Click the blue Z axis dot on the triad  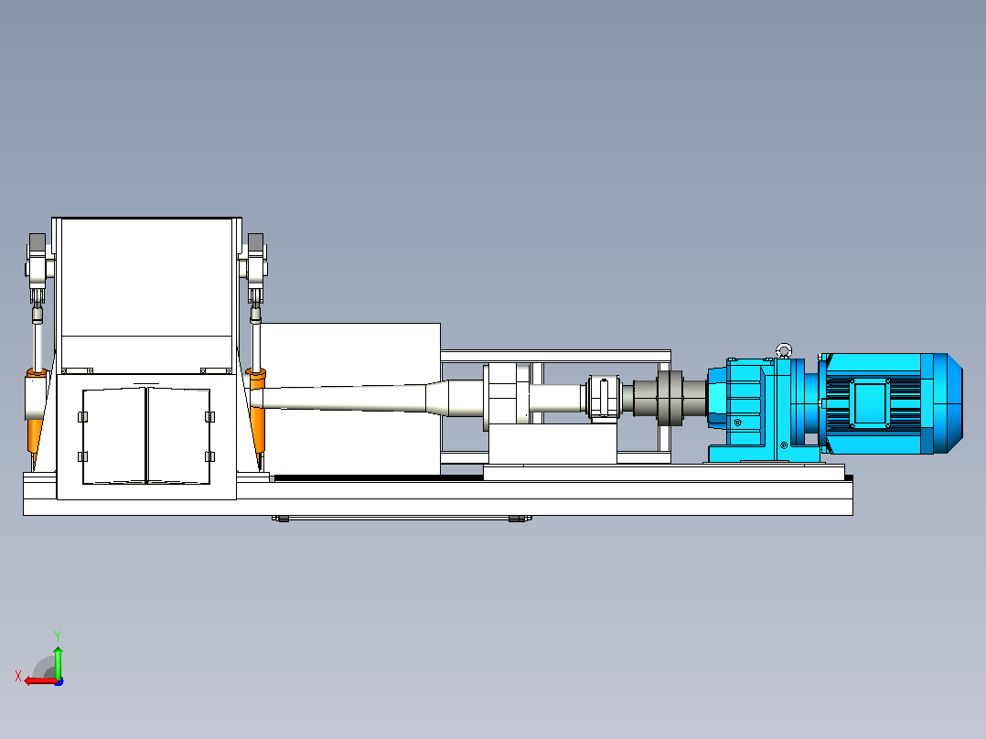click(x=59, y=681)
